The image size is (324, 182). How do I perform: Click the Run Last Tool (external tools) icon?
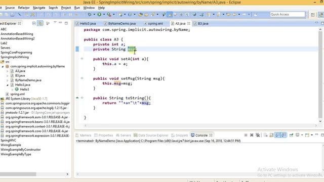pyautogui.click(x=109, y=15)
